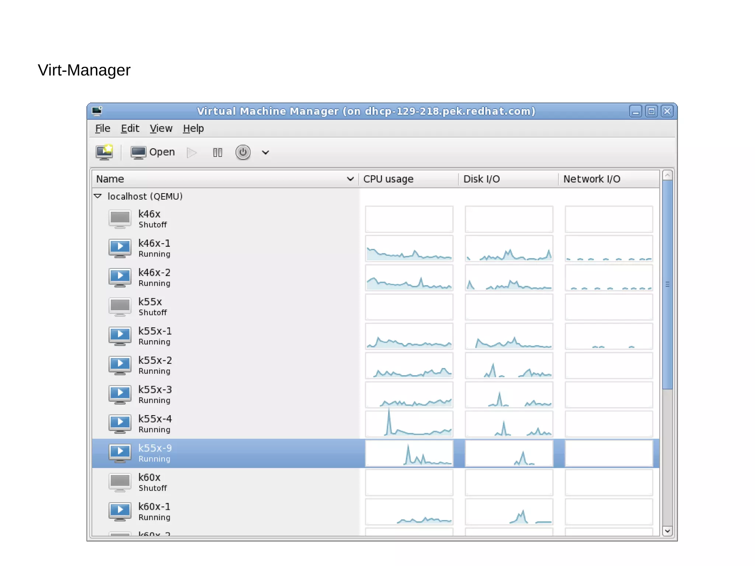Open the Edit menu
This screenshot has width=755, height=566.
pyautogui.click(x=130, y=128)
